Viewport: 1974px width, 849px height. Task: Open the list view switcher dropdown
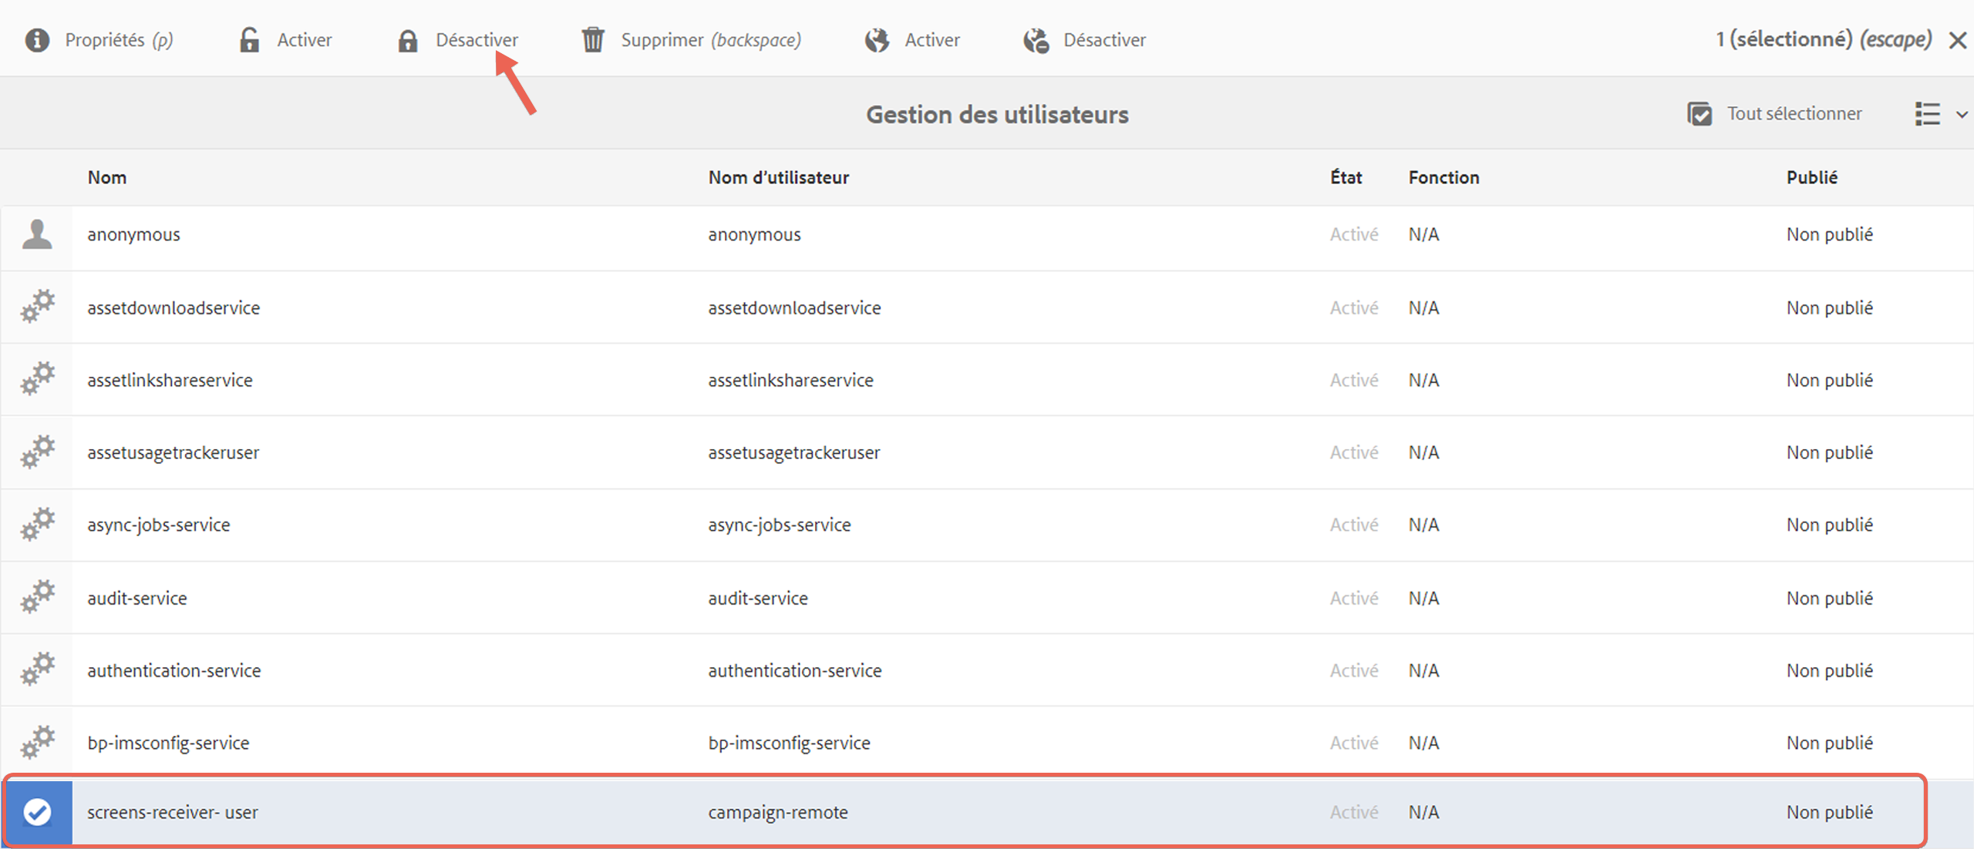pos(1928,114)
